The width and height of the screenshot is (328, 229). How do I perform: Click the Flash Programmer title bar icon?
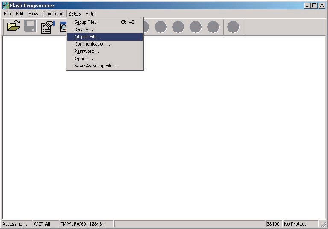pyautogui.click(x=6, y=6)
